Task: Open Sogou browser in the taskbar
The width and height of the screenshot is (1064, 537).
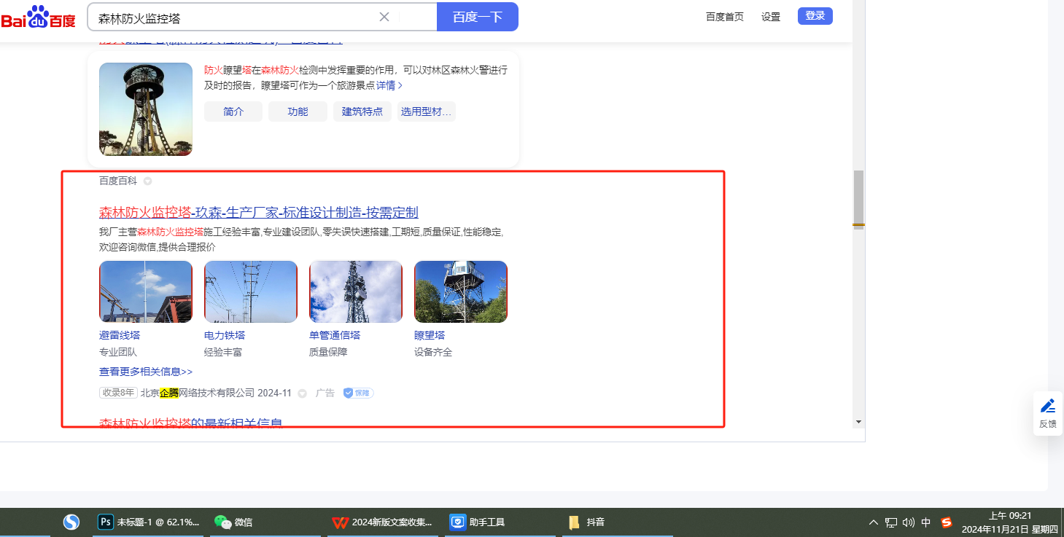Action: tap(71, 522)
